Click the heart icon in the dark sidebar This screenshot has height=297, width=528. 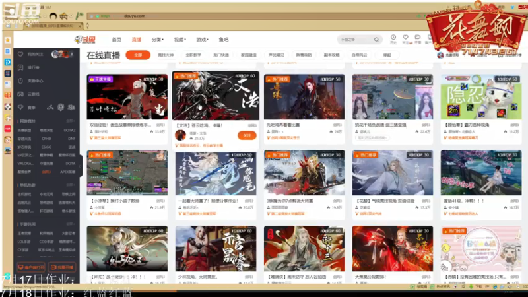coord(20,54)
